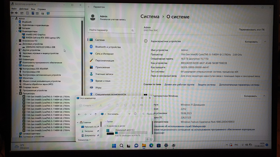Open Вид menu in Device Manager
Image resolution: width=280 pixels, height=157 pixels.
[33, 9]
